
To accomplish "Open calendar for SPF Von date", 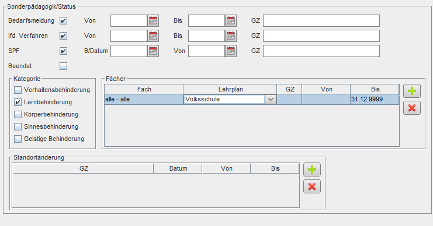I will pos(231,51).
